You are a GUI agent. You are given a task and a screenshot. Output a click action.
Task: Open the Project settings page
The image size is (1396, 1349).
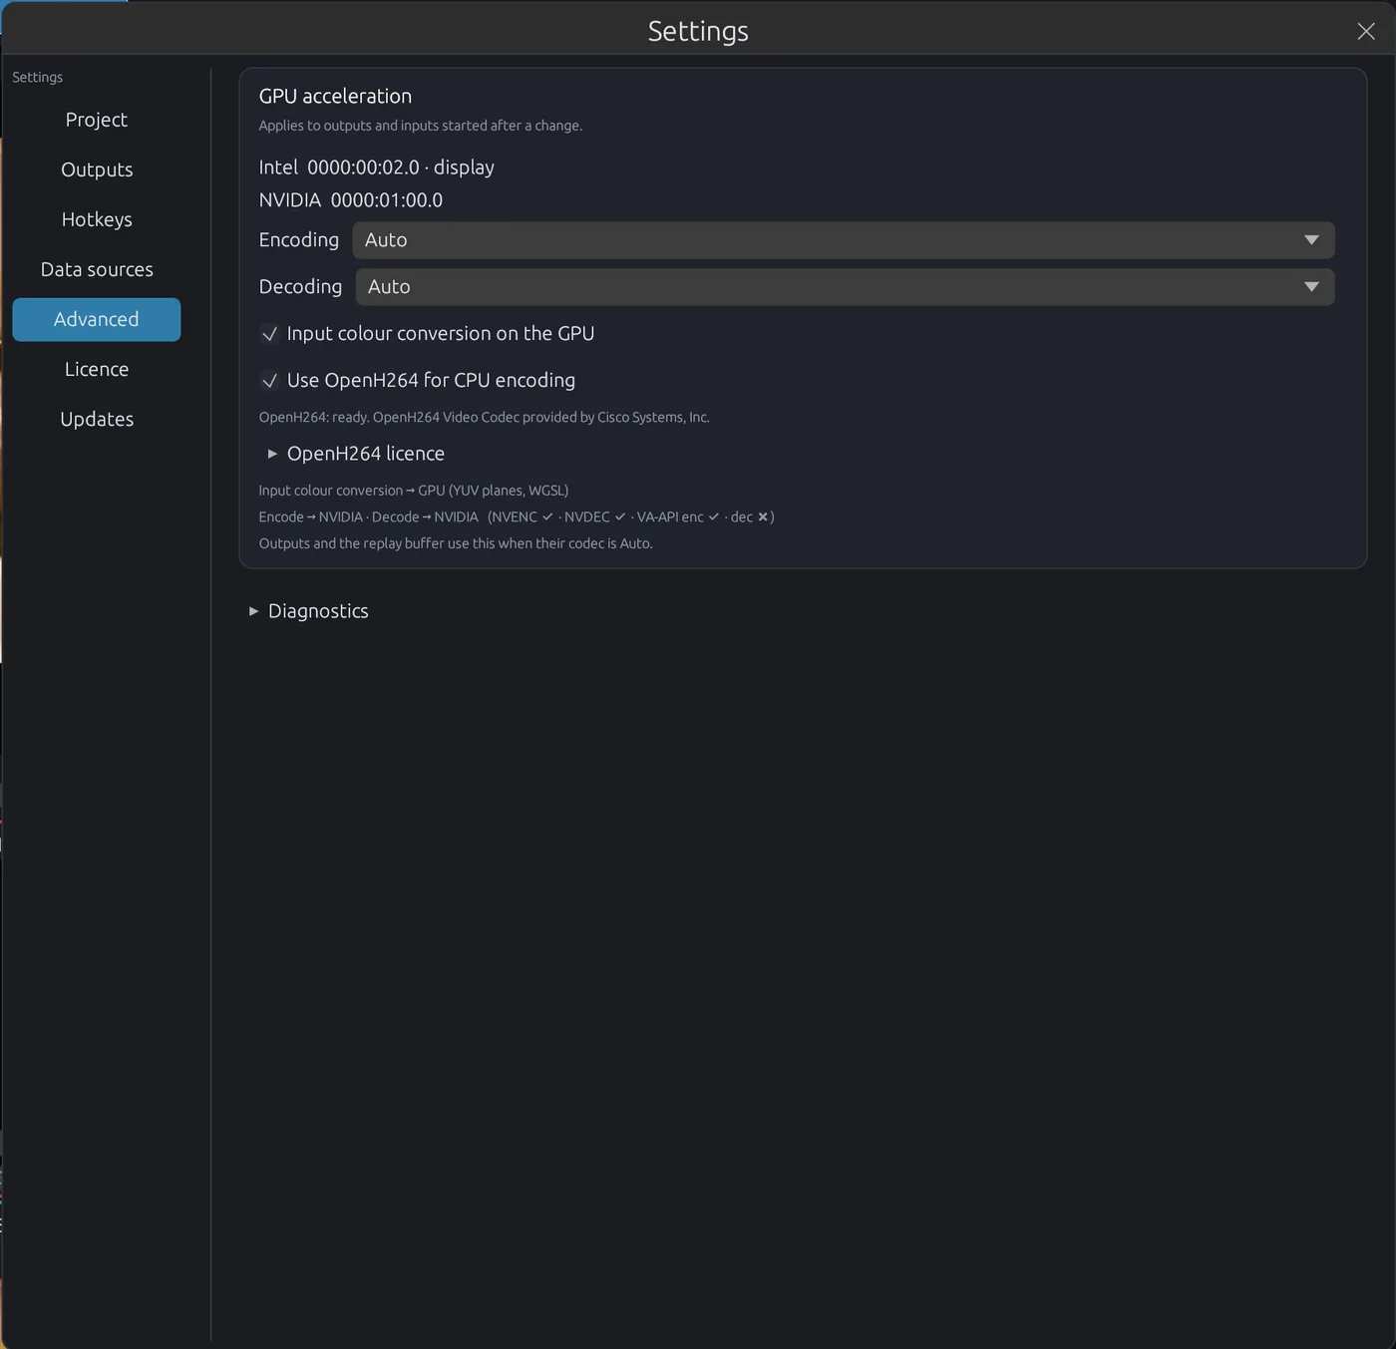click(97, 120)
